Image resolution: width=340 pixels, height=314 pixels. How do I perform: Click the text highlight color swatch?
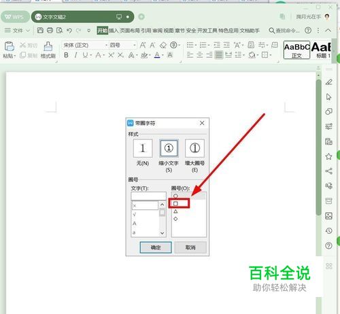144,55
